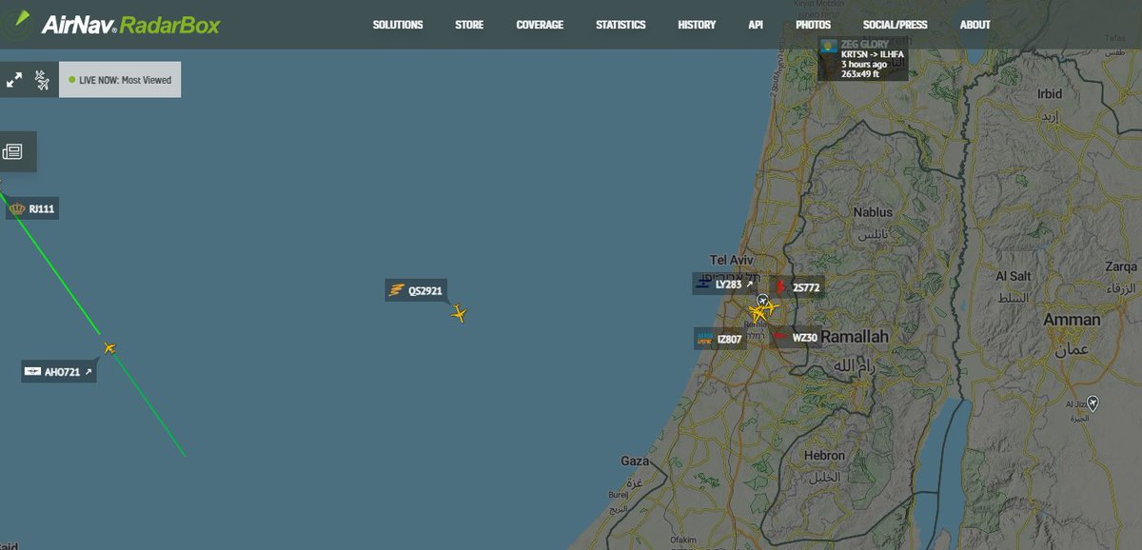This screenshot has height=550, width=1142.
Task: Click the AirNav RadarBox logo
Action: point(111,25)
